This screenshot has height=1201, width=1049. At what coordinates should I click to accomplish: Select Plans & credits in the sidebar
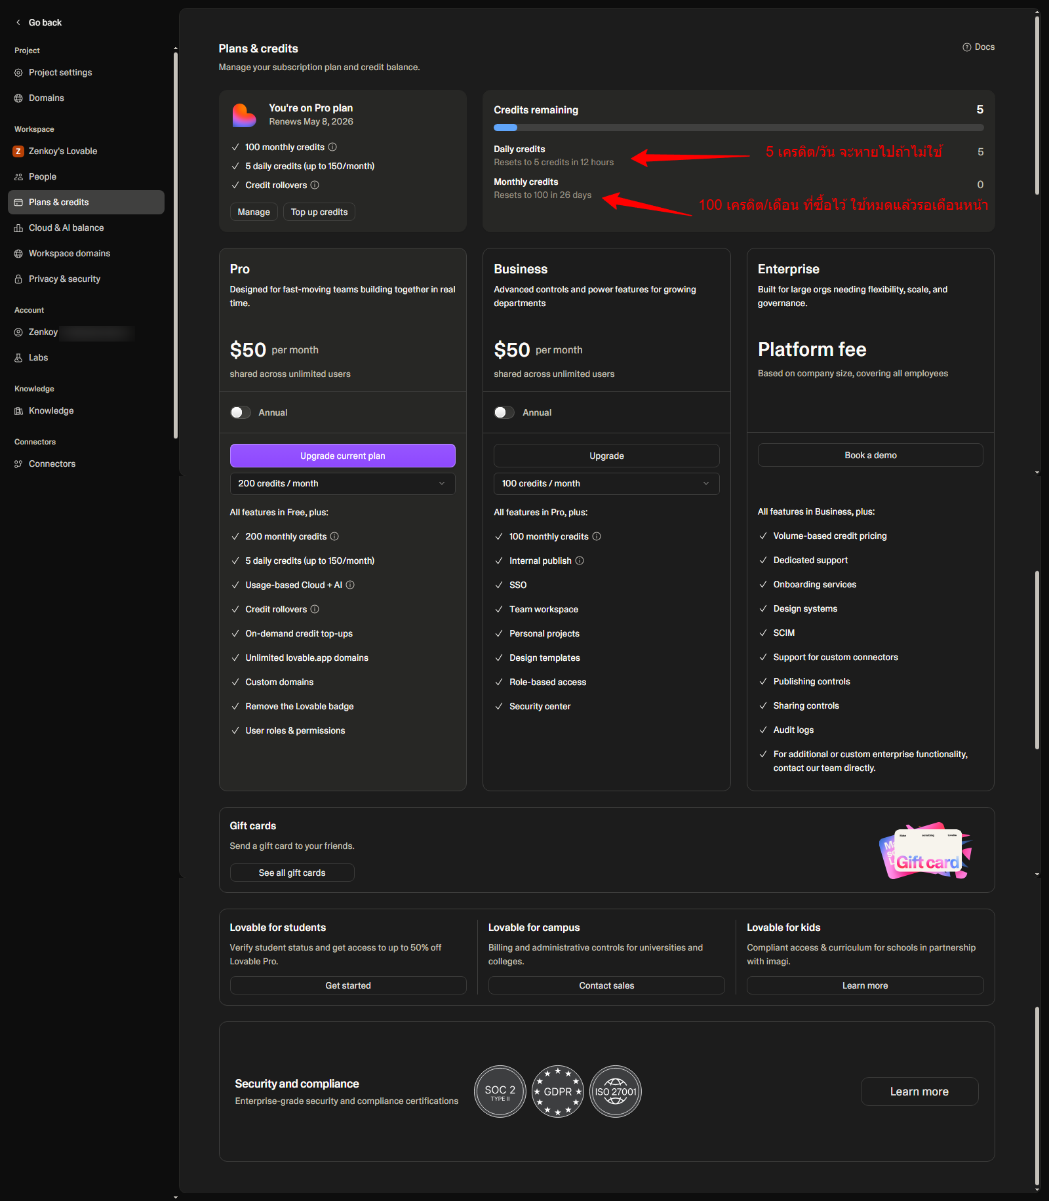tap(86, 203)
